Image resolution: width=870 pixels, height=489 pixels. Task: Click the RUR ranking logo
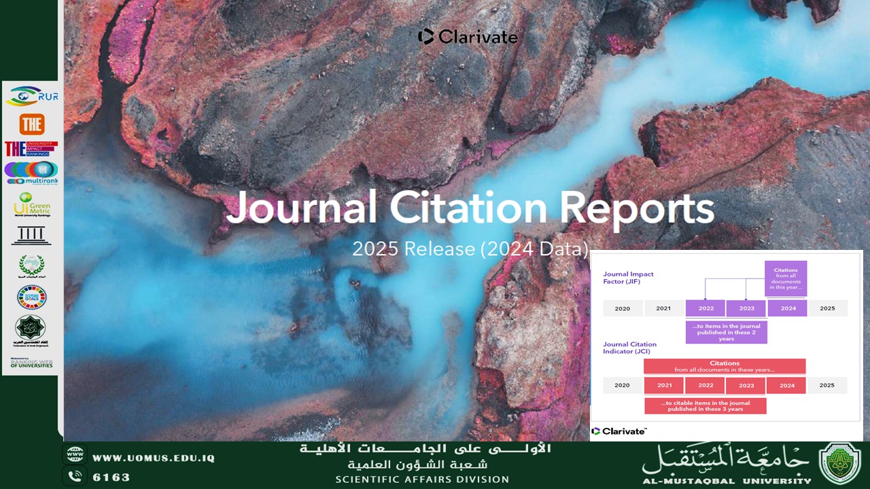[31, 96]
